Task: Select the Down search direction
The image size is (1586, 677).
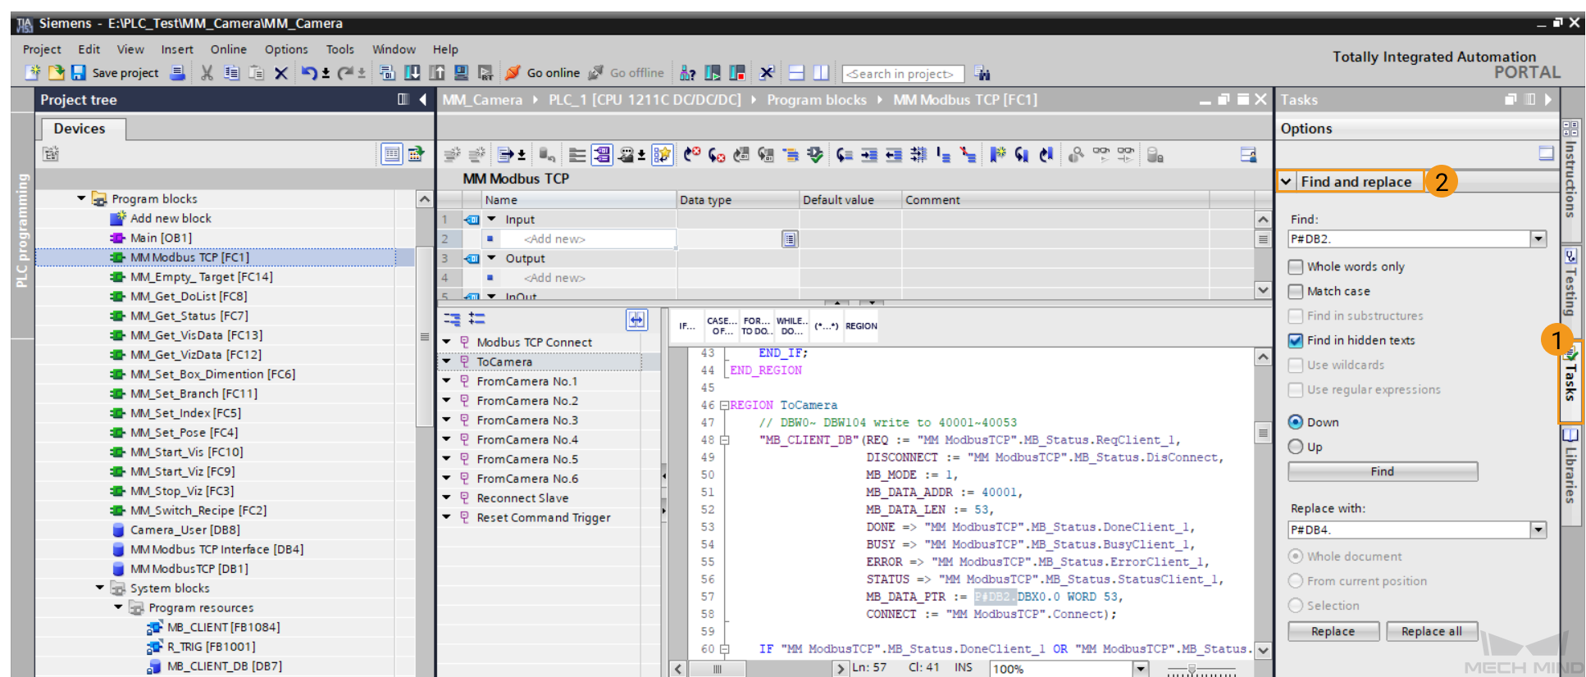Action: point(1296,422)
